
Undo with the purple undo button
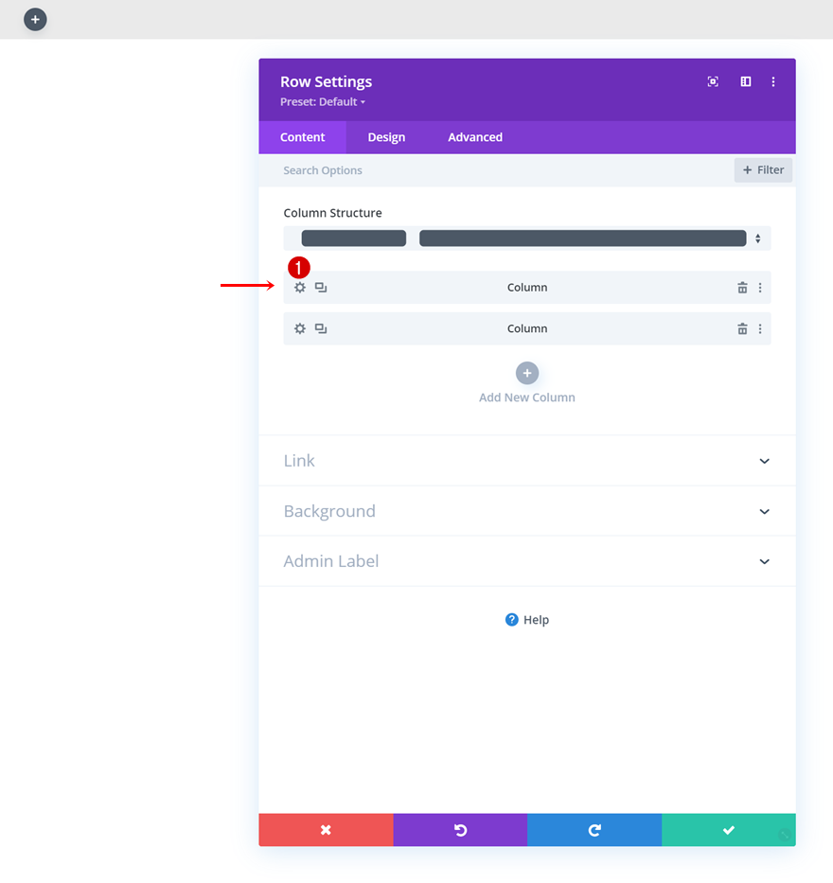[460, 830]
